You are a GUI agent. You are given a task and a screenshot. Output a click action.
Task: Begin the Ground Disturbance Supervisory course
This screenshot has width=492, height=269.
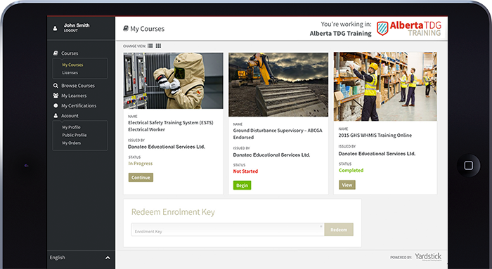[242, 185]
